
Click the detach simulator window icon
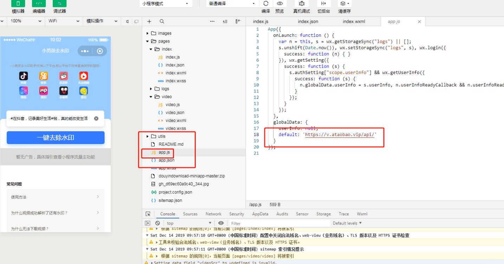(x=136, y=21)
